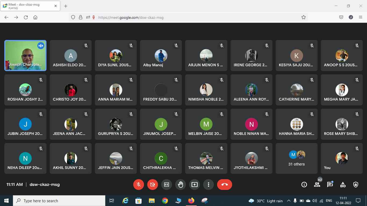Click microphone permission icon in address bar
The image size is (367, 206).
pos(94,17)
